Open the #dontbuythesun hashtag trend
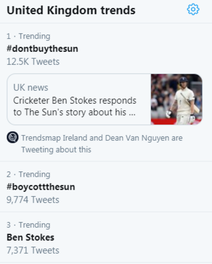The height and width of the screenshot is (264, 212). pyautogui.click(x=42, y=49)
